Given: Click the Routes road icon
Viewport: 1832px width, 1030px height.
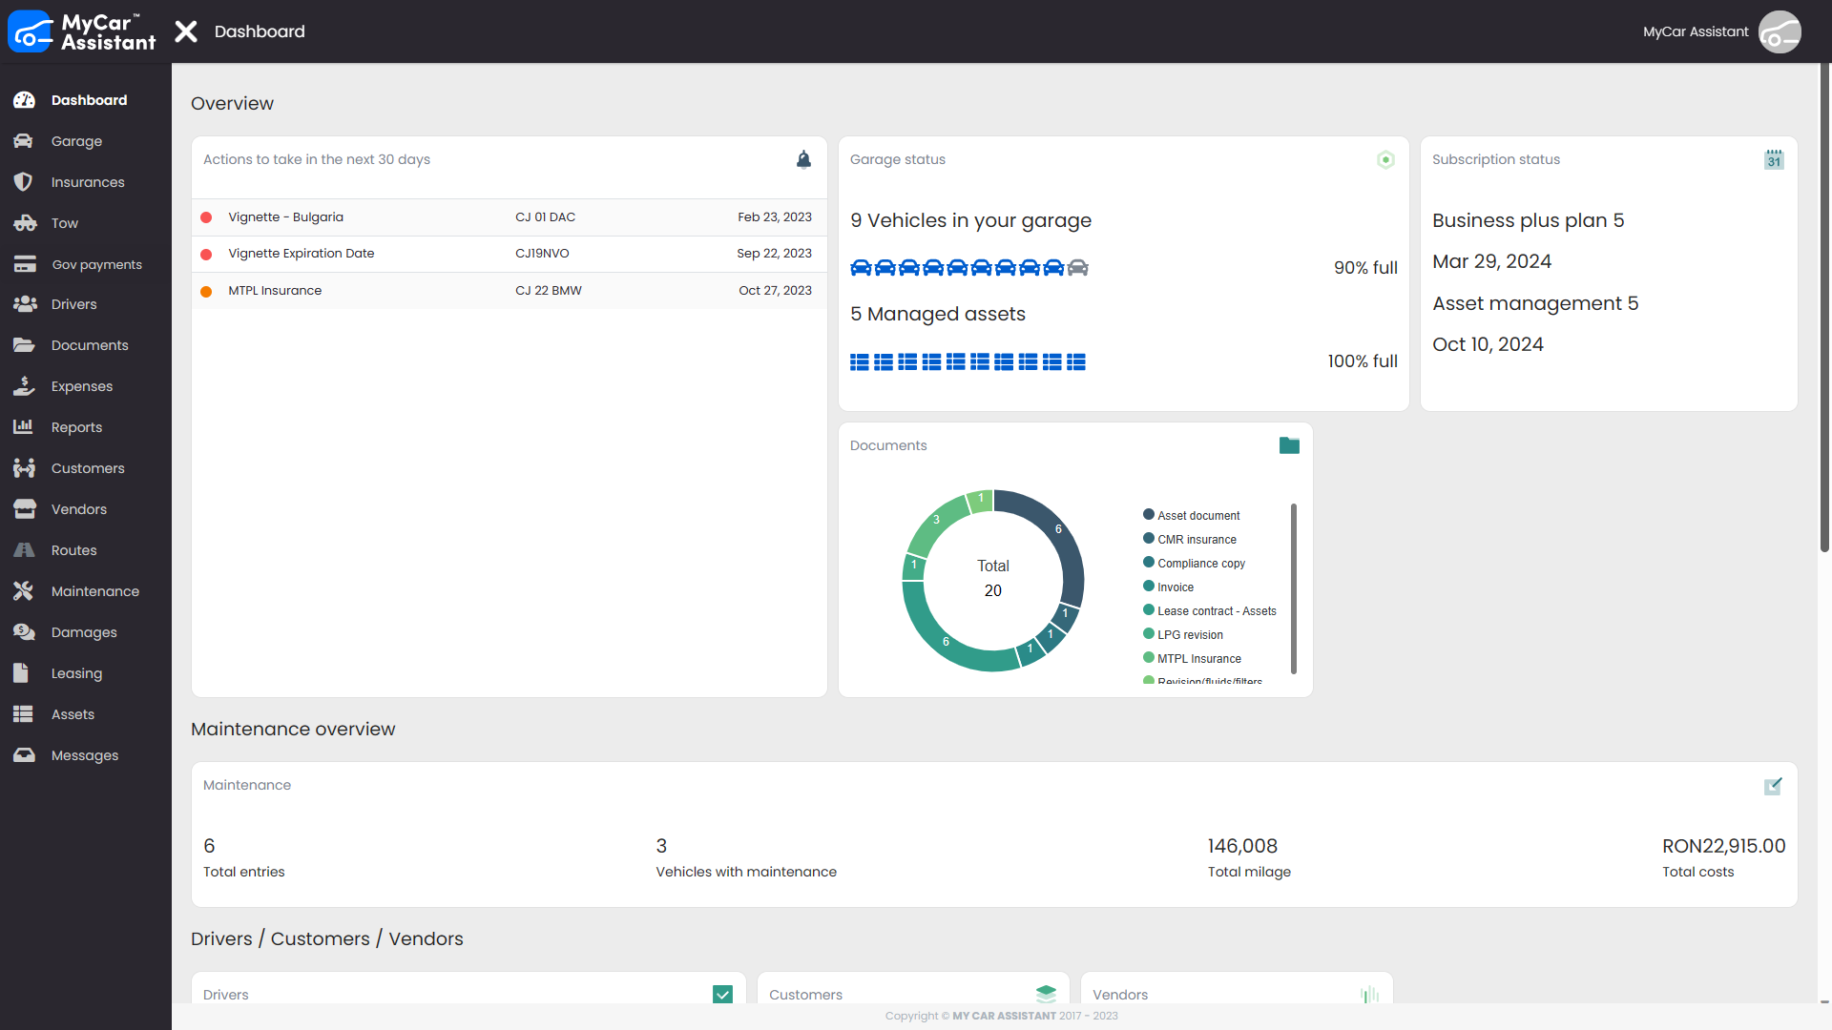Looking at the screenshot, I should coord(24,550).
